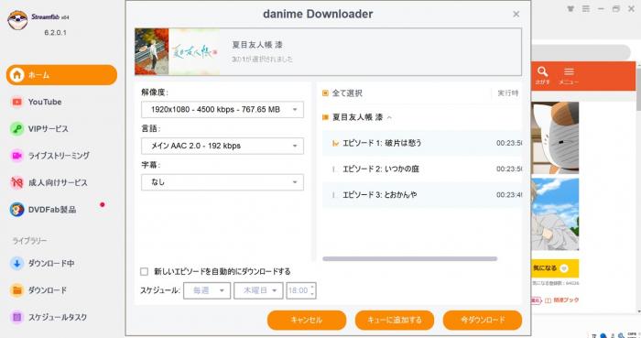Click the StreamFab sloth logo
Image resolution: width=641 pixels, height=338 pixels.
click(17, 20)
